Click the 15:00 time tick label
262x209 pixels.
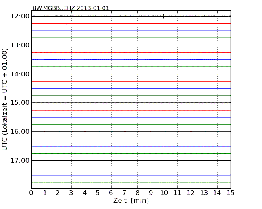point(20,103)
